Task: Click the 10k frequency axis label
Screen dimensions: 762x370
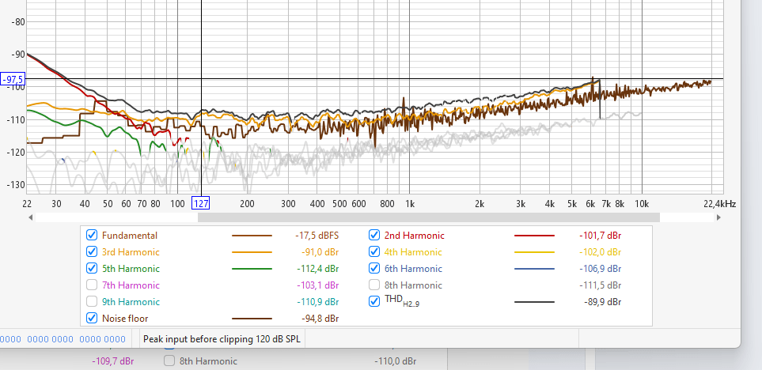Action: (642, 204)
